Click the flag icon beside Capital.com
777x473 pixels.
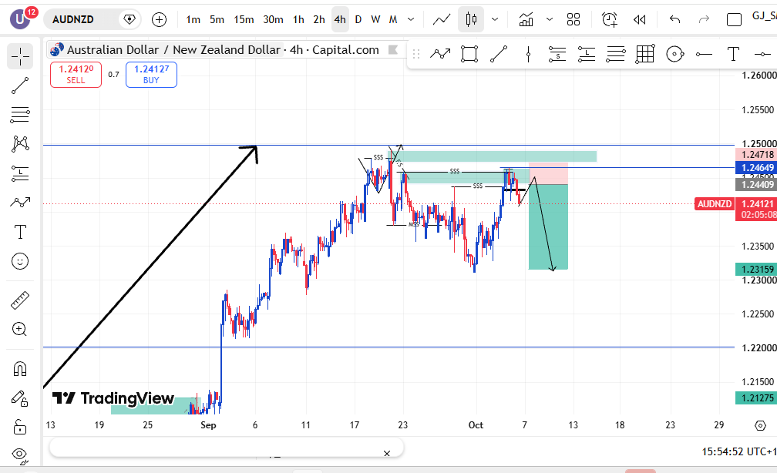pyautogui.click(x=393, y=49)
